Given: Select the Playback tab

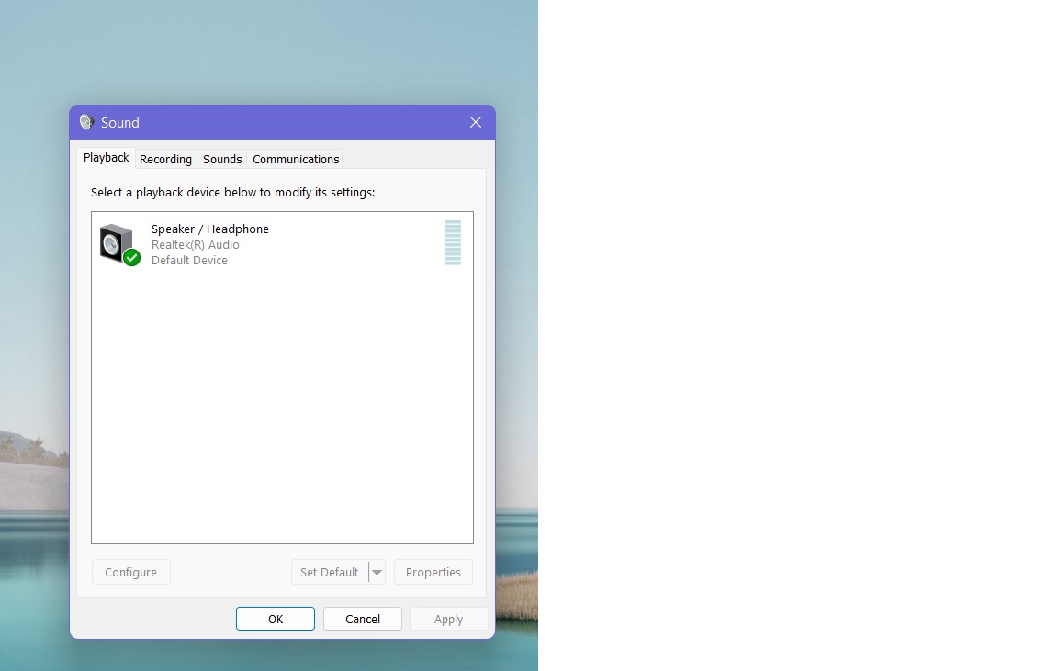Looking at the screenshot, I should [x=105, y=157].
